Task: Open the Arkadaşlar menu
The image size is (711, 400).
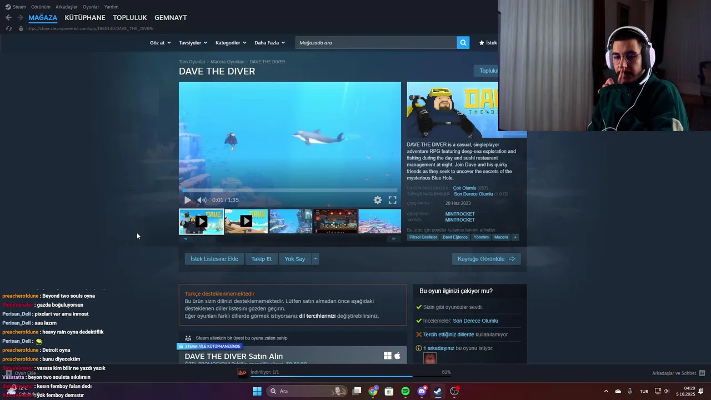Action: point(67,7)
